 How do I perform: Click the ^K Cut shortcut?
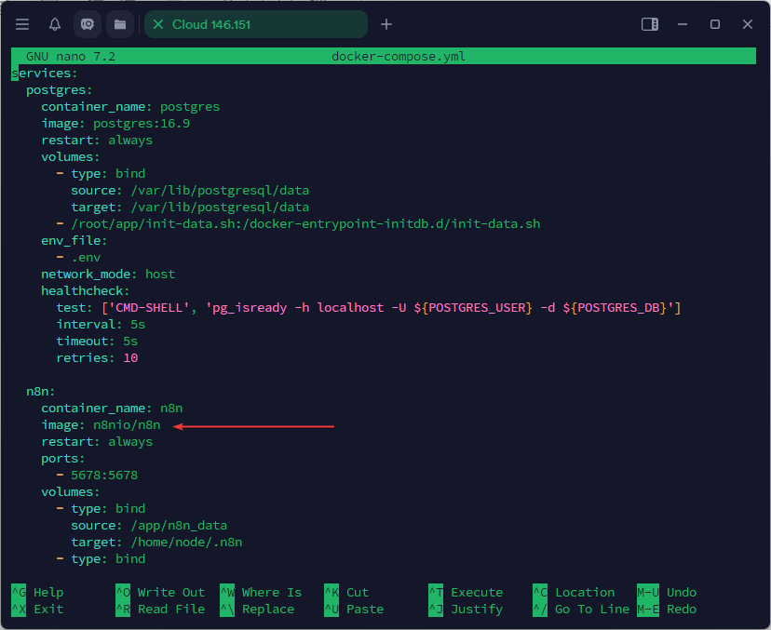[346, 592]
